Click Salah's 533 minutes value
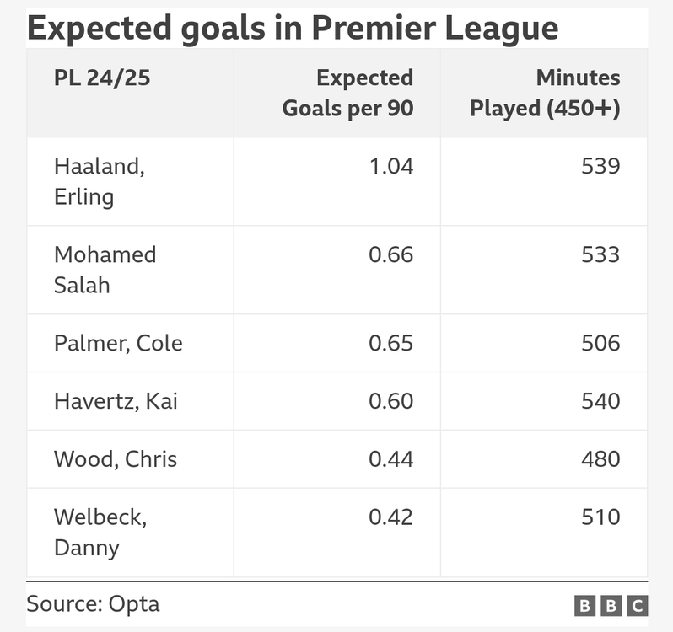673x632 pixels. [600, 254]
